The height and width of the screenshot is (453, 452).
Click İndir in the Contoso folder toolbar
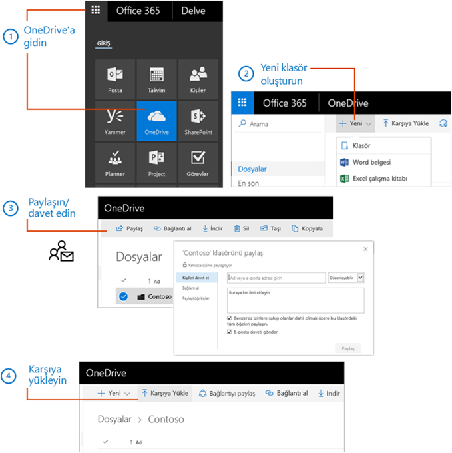coord(329,393)
